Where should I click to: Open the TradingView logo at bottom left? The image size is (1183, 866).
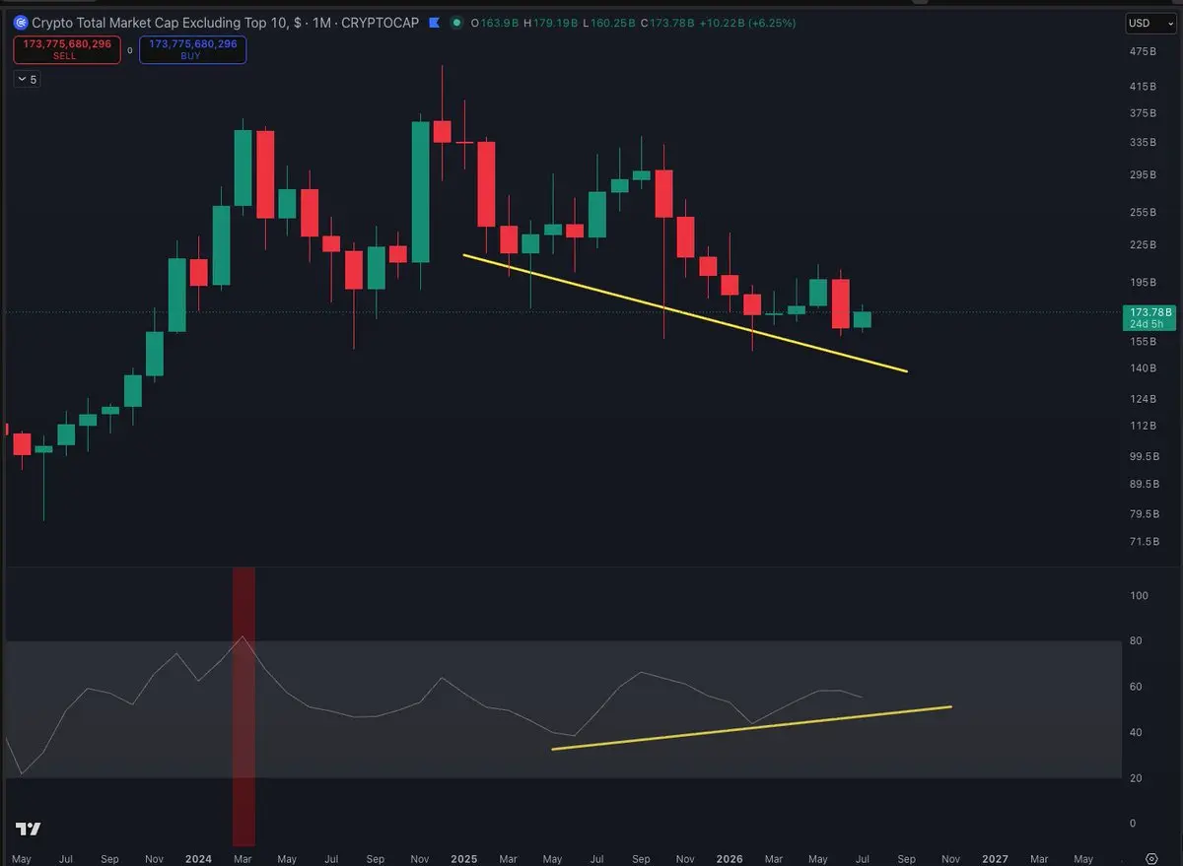click(28, 829)
